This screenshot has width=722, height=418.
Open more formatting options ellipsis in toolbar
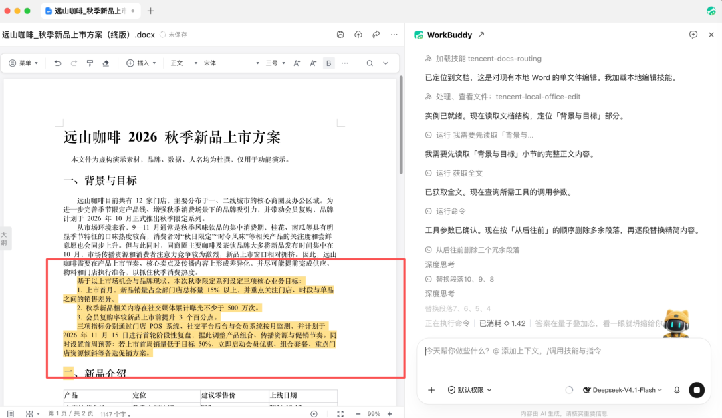click(x=345, y=63)
